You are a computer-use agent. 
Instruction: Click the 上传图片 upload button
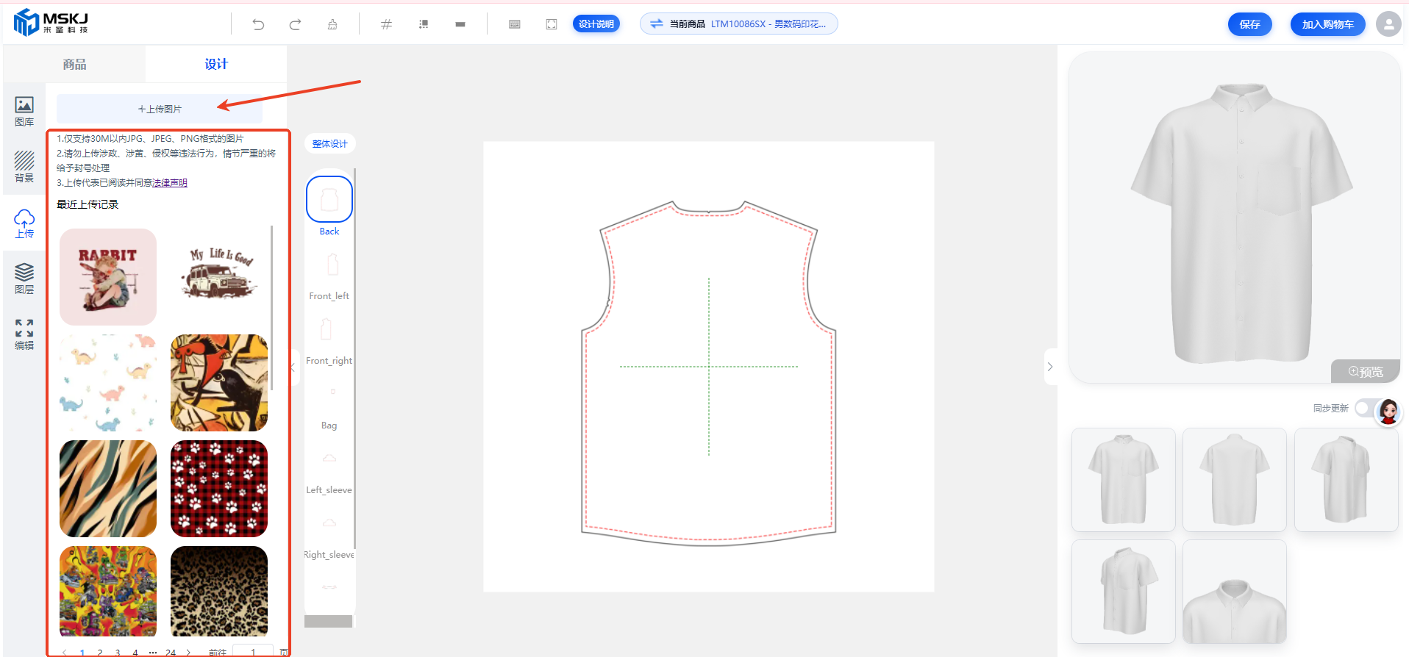tap(160, 109)
